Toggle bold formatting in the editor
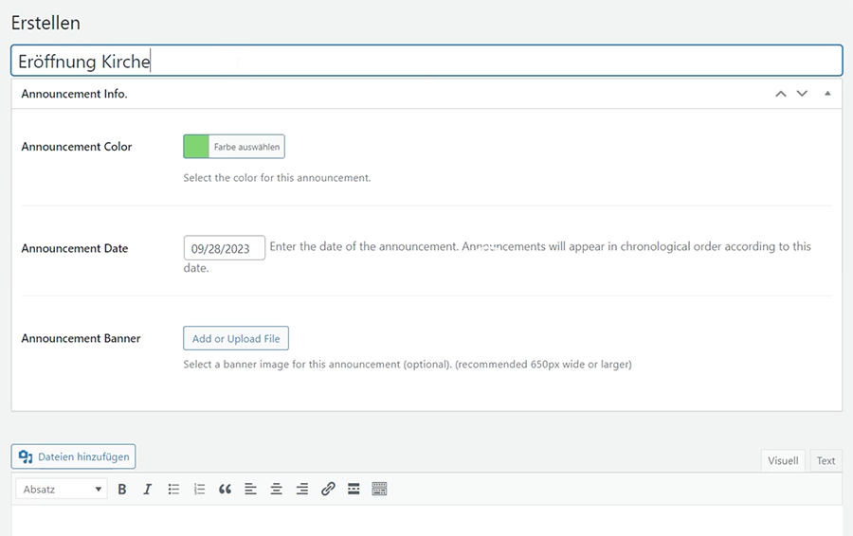853x536 pixels. click(122, 489)
